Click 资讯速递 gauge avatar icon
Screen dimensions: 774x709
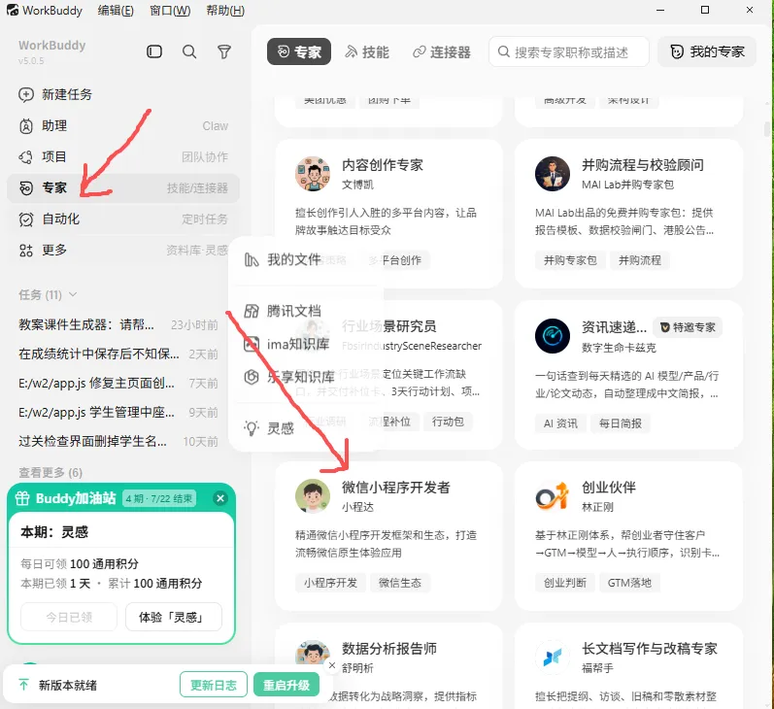(553, 336)
